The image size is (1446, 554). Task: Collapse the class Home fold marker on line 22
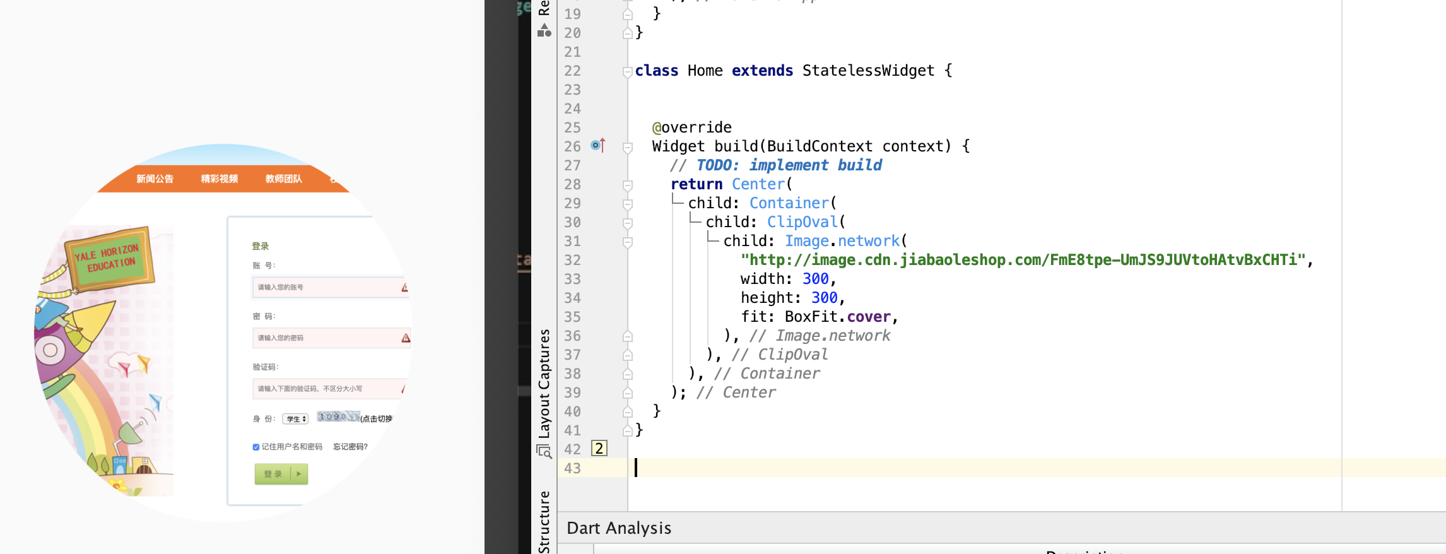pos(627,71)
